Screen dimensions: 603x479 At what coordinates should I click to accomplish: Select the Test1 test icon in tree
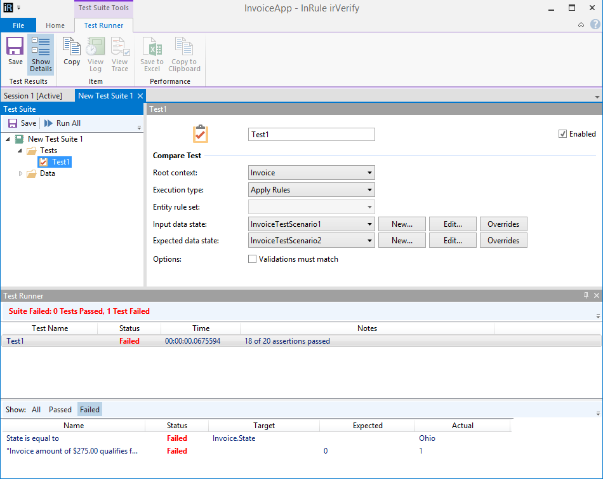pyautogui.click(x=43, y=162)
